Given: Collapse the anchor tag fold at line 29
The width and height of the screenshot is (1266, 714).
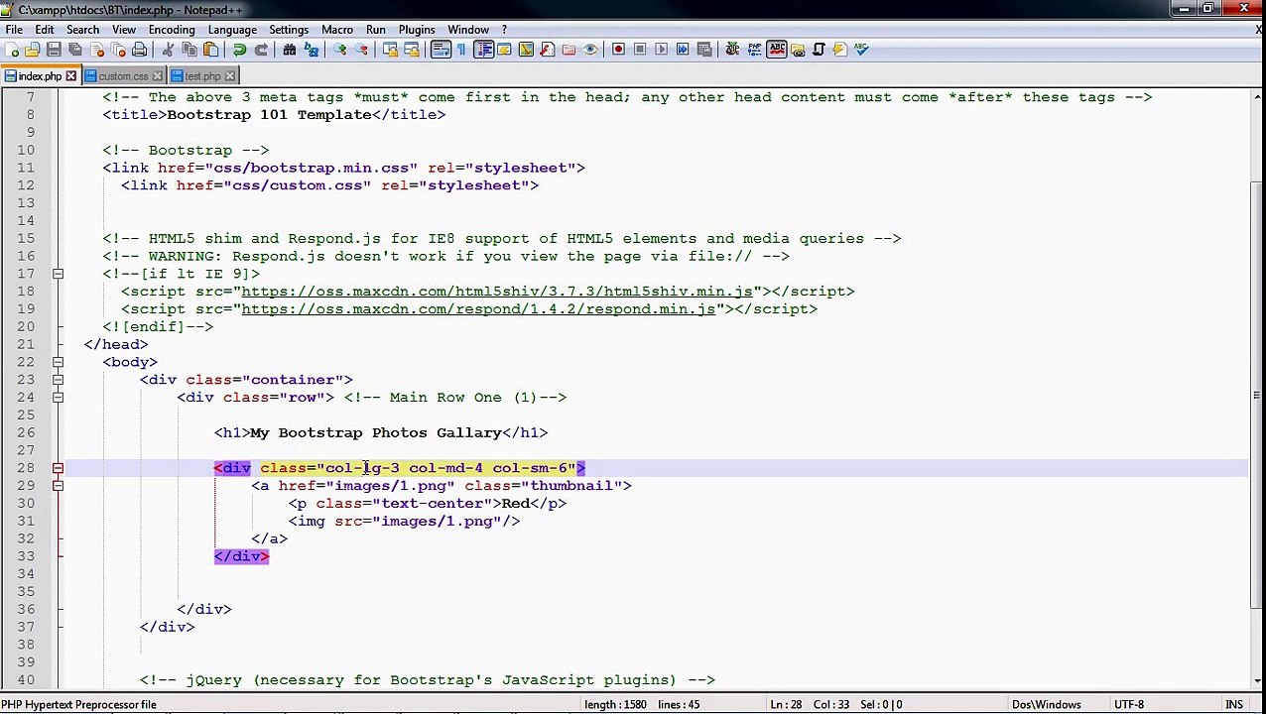Looking at the screenshot, I should click(58, 486).
